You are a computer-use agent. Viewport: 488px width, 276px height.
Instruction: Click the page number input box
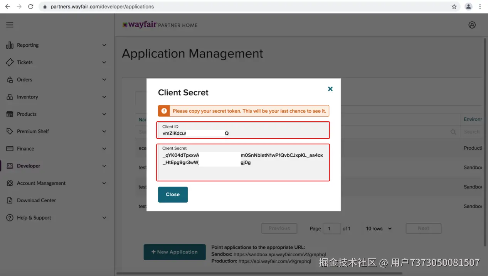pos(332,229)
